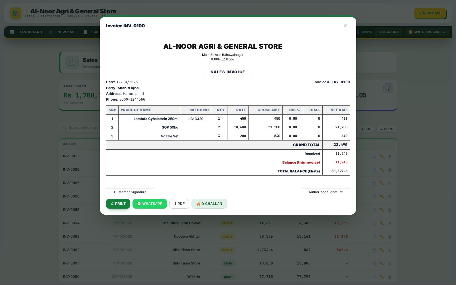Edit pencil icon for row INV-0095
456x285 pixels.
coord(382,210)
